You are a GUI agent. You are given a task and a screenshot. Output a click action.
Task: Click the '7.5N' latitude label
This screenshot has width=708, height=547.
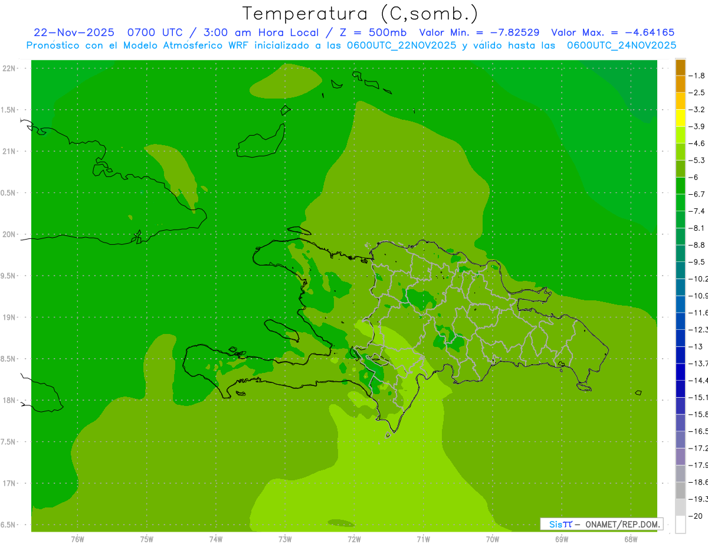(x=8, y=441)
